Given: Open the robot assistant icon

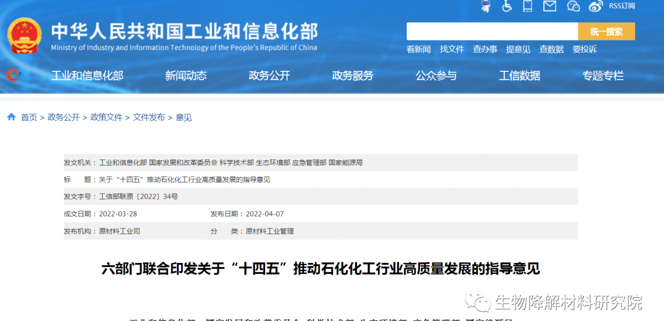Looking at the screenshot, I should click(x=485, y=6).
